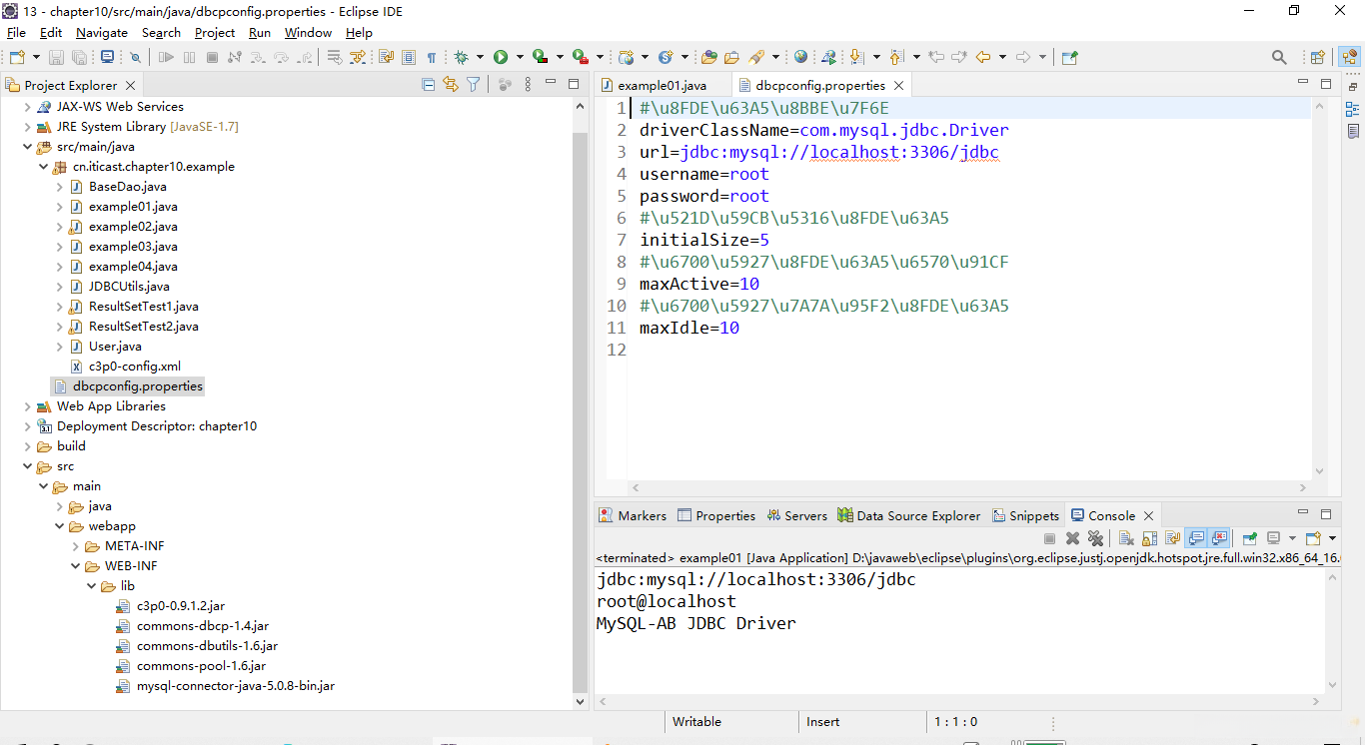Toggle Link with Editor in Project Explorer
Viewport: 1365px width, 745px height.
[x=451, y=85]
